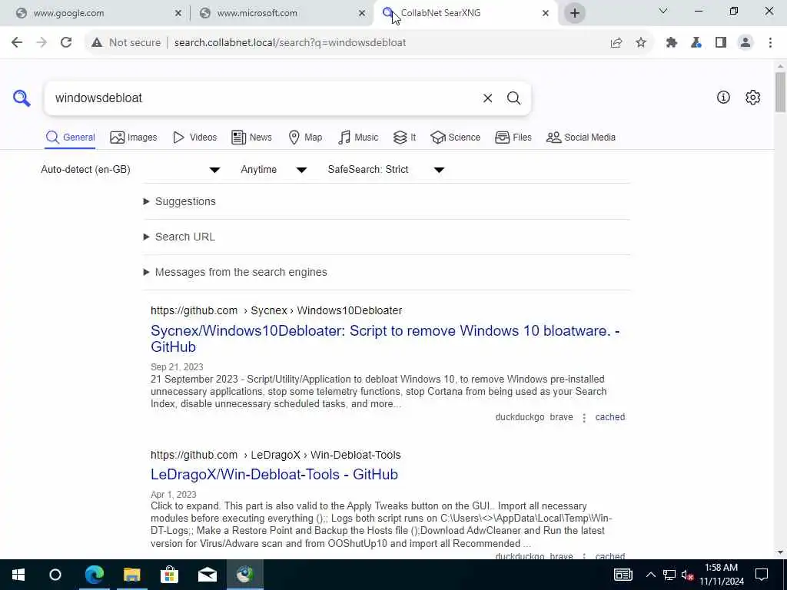Screen dimensions: 787x590
Task: Open the Windows Start menu
Action: click(18, 575)
